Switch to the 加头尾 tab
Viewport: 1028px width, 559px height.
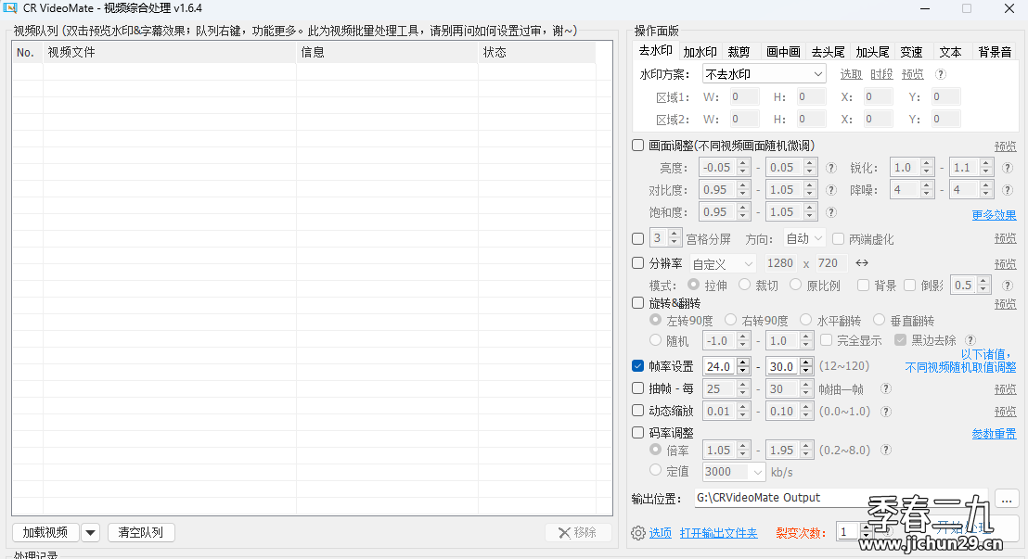tap(873, 52)
